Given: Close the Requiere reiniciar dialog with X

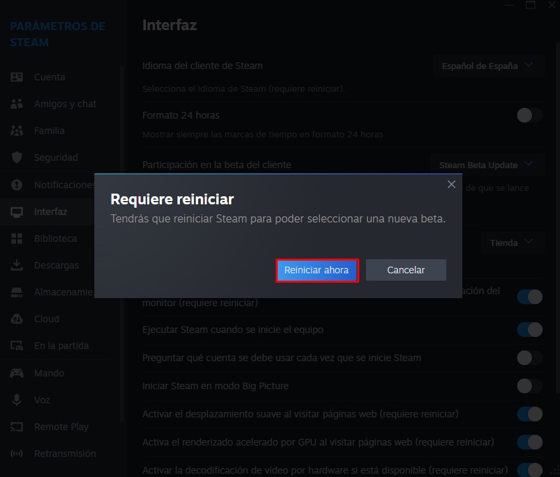Looking at the screenshot, I should point(452,184).
